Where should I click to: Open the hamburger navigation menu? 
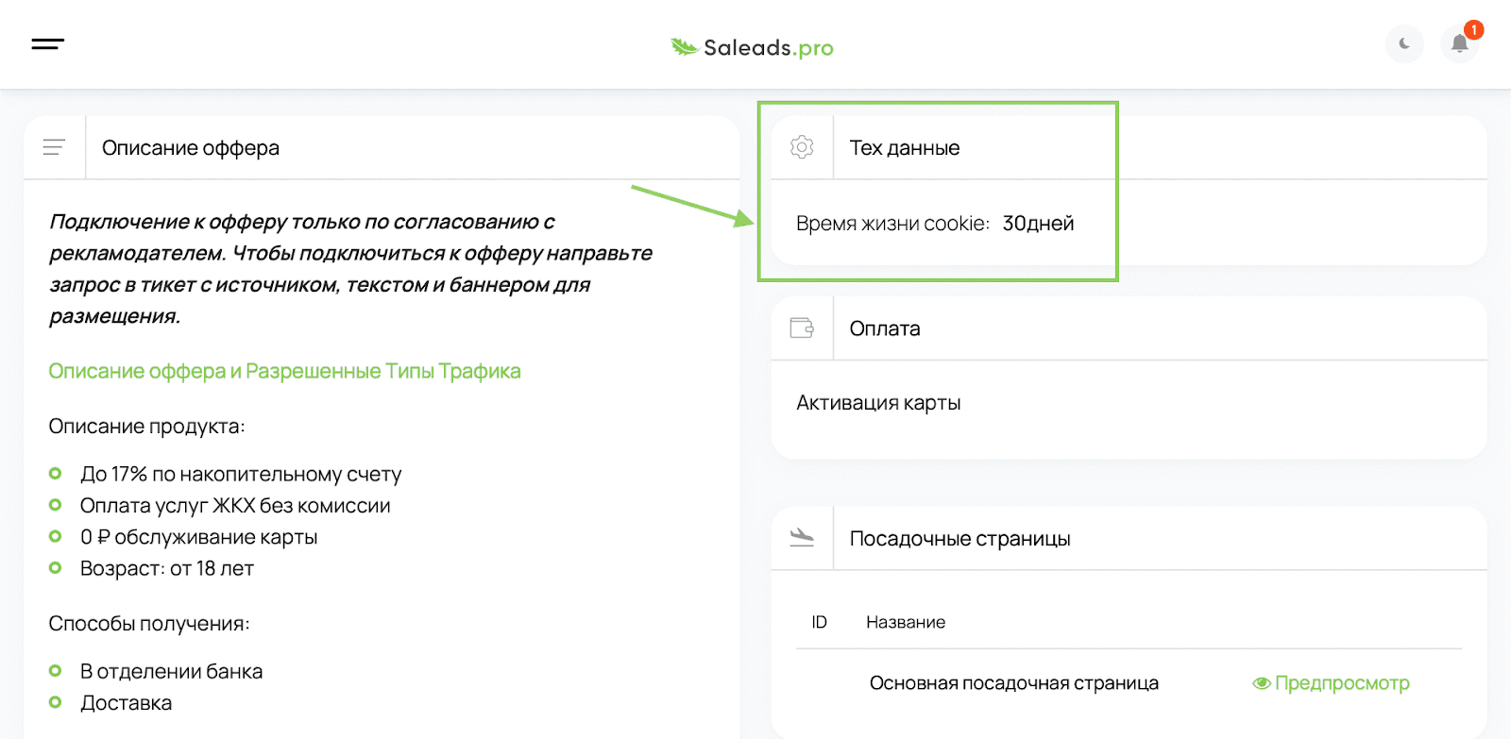47,43
